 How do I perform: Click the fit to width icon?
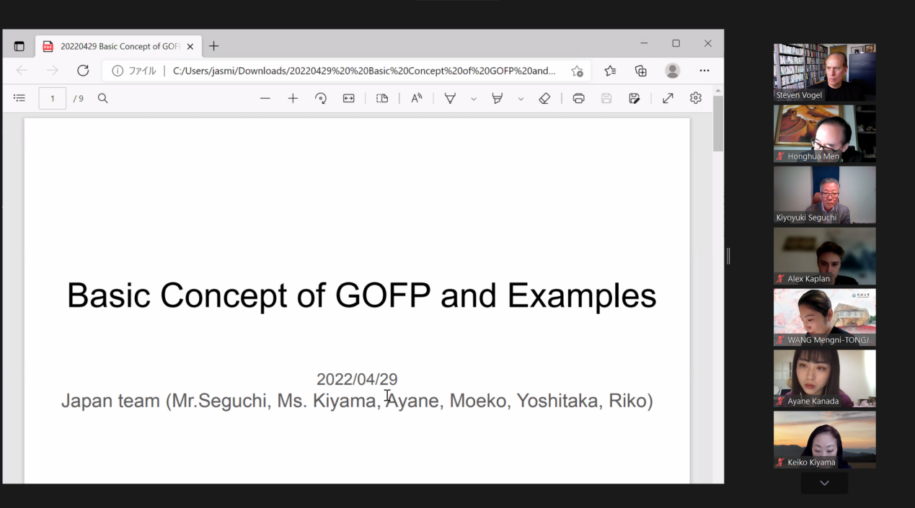[349, 98]
